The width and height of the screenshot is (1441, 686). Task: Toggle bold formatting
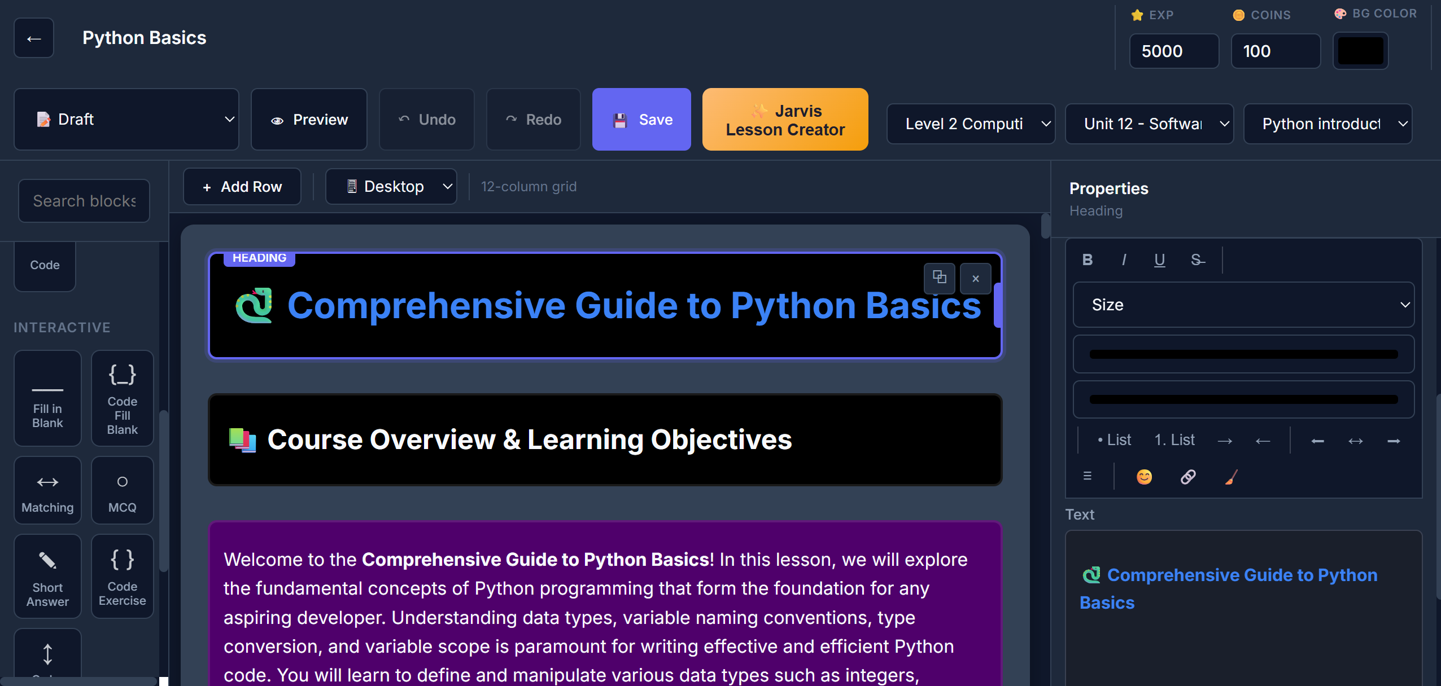pos(1088,260)
